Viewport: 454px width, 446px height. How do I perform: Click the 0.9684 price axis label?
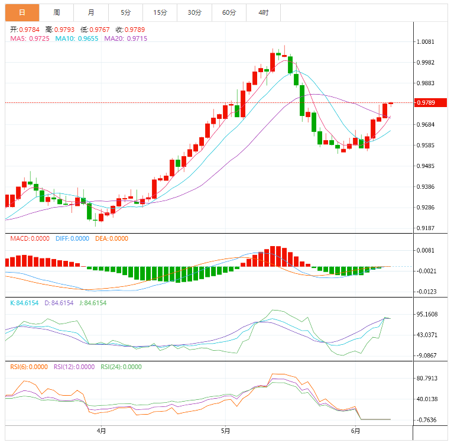[426, 125]
